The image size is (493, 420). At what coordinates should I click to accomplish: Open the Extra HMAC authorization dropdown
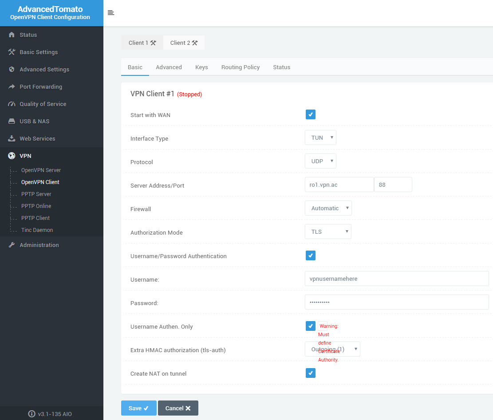332,349
